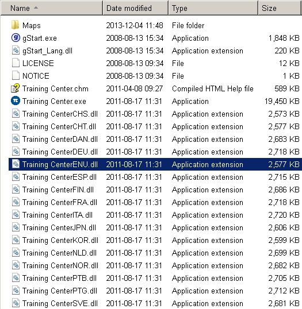Sort by the Size column header
The image size is (302, 309).
click(x=280, y=8)
